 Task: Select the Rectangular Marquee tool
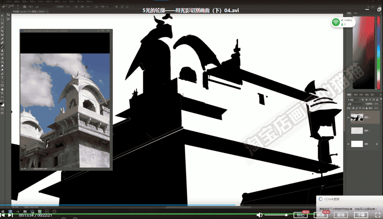tap(2, 19)
